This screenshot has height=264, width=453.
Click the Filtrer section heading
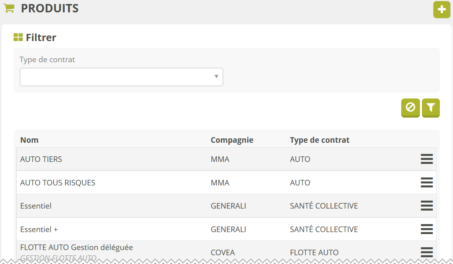(x=41, y=37)
